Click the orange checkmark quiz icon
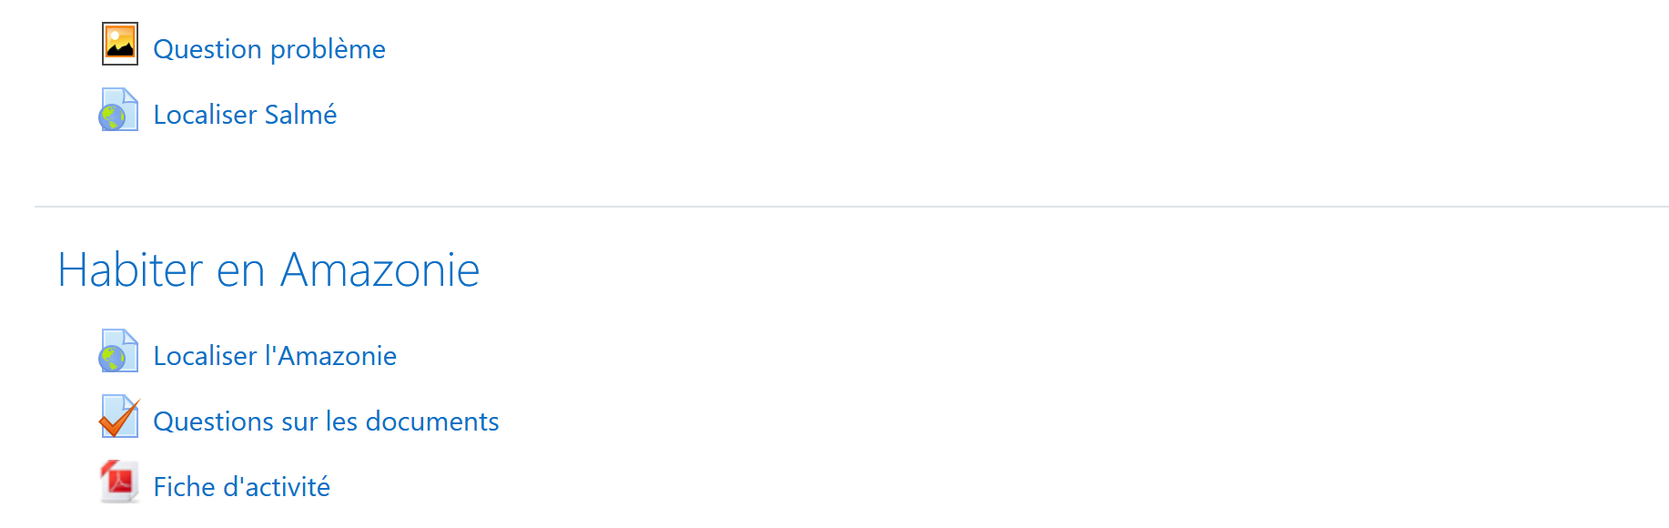1669x528 pixels. (x=119, y=417)
